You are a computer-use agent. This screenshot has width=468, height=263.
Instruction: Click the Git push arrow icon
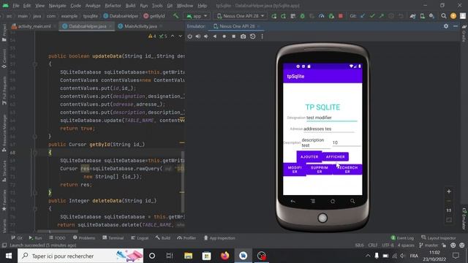point(382,16)
